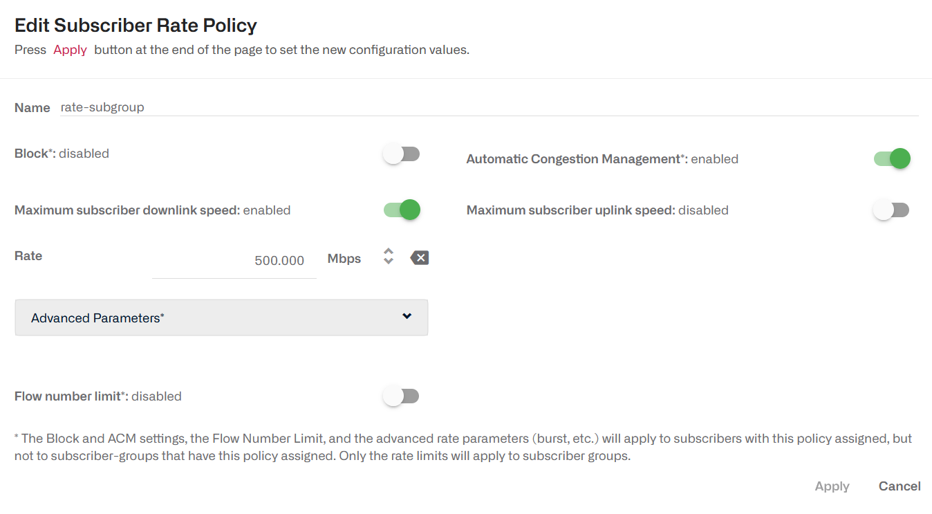Click the Mbps unit label
This screenshot has height=514, width=932.
coord(344,259)
